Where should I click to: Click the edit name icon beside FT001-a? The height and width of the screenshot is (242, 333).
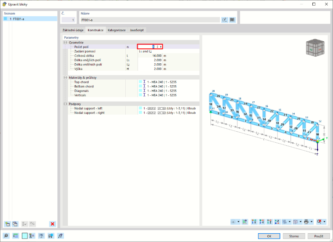pyautogui.click(x=225, y=20)
